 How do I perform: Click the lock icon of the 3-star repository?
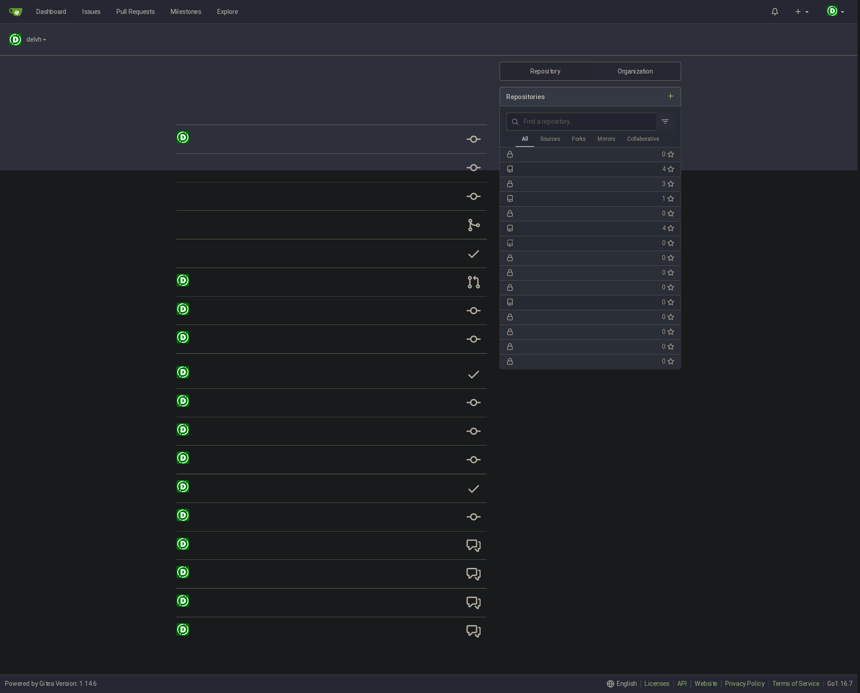coord(510,184)
